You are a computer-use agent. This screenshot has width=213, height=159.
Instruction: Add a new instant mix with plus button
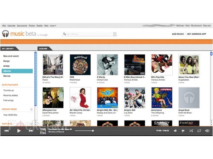[x=31, y=110]
